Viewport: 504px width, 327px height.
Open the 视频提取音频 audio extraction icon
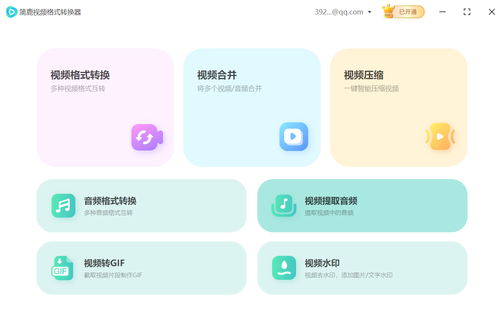click(284, 206)
